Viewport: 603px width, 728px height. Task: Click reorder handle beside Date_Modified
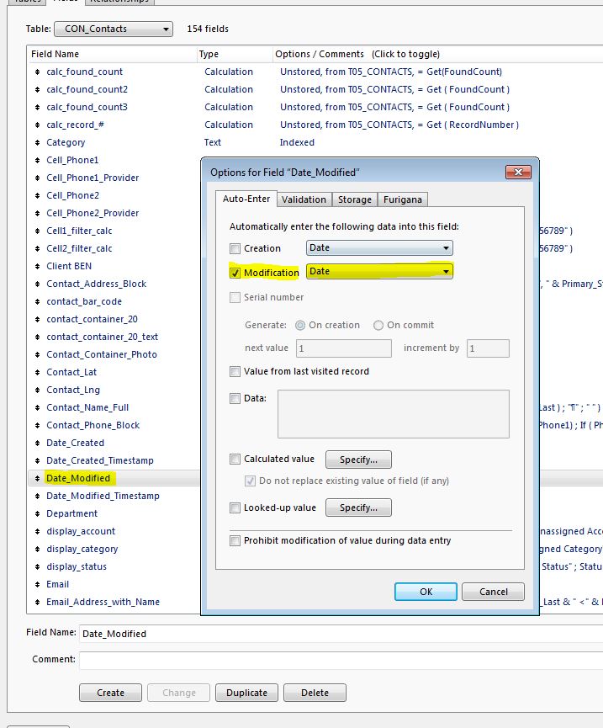[x=37, y=478]
